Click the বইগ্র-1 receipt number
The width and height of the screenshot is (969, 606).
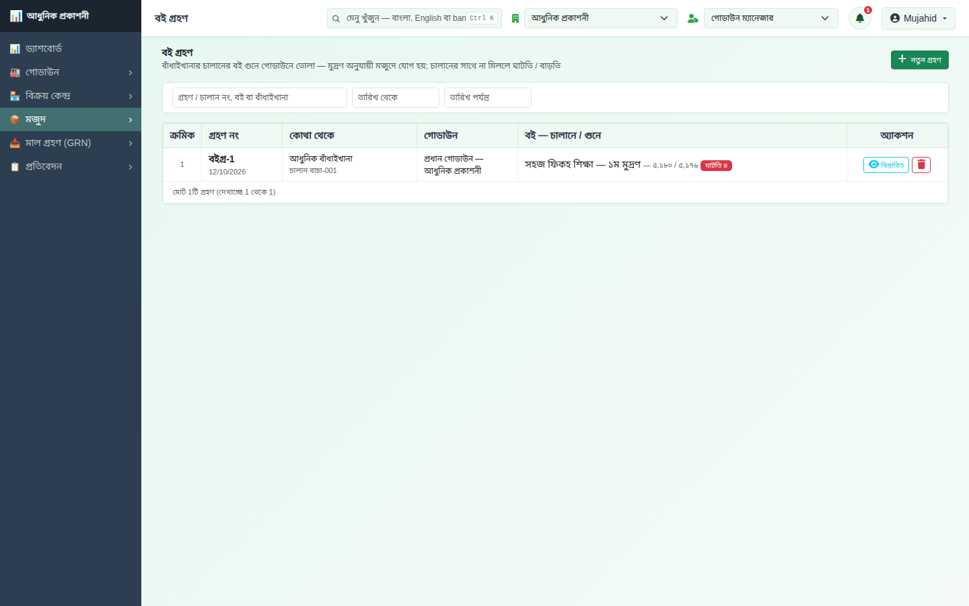(221, 160)
